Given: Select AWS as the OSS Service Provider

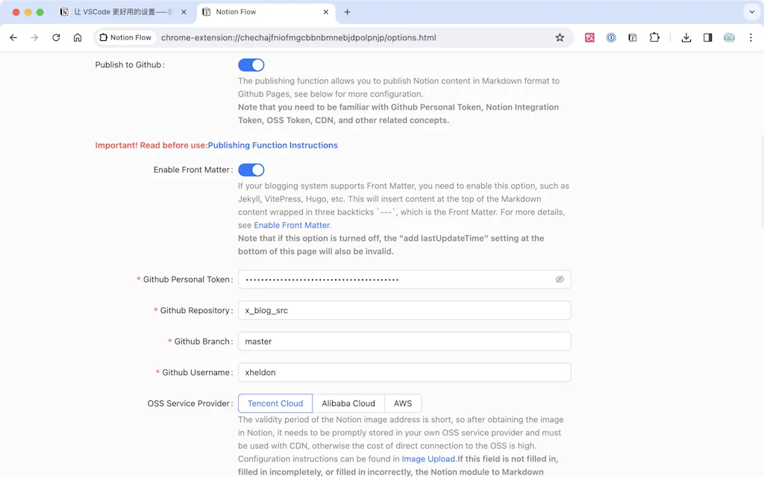Looking at the screenshot, I should [403, 402].
